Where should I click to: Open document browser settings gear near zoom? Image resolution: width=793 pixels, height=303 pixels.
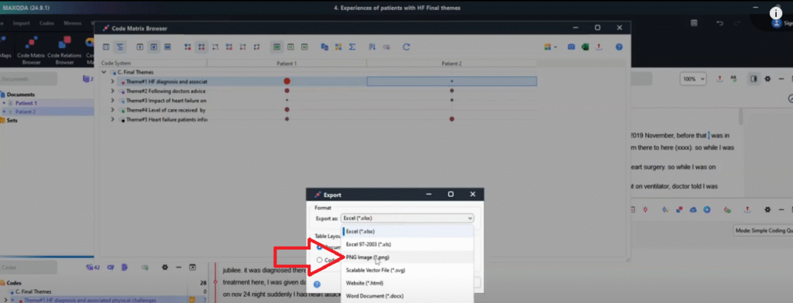click(767, 79)
